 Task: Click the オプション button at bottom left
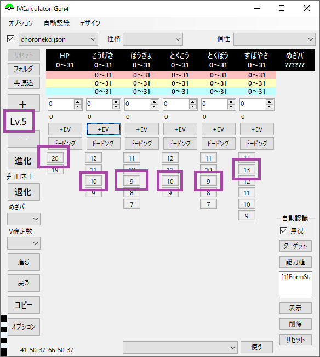24,327
